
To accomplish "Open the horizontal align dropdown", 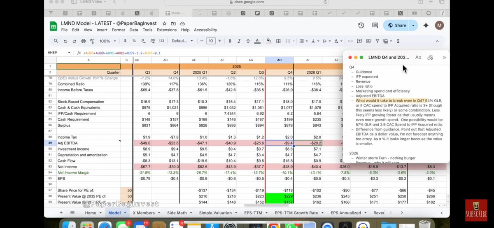I will pyautogui.click(x=303, y=41).
